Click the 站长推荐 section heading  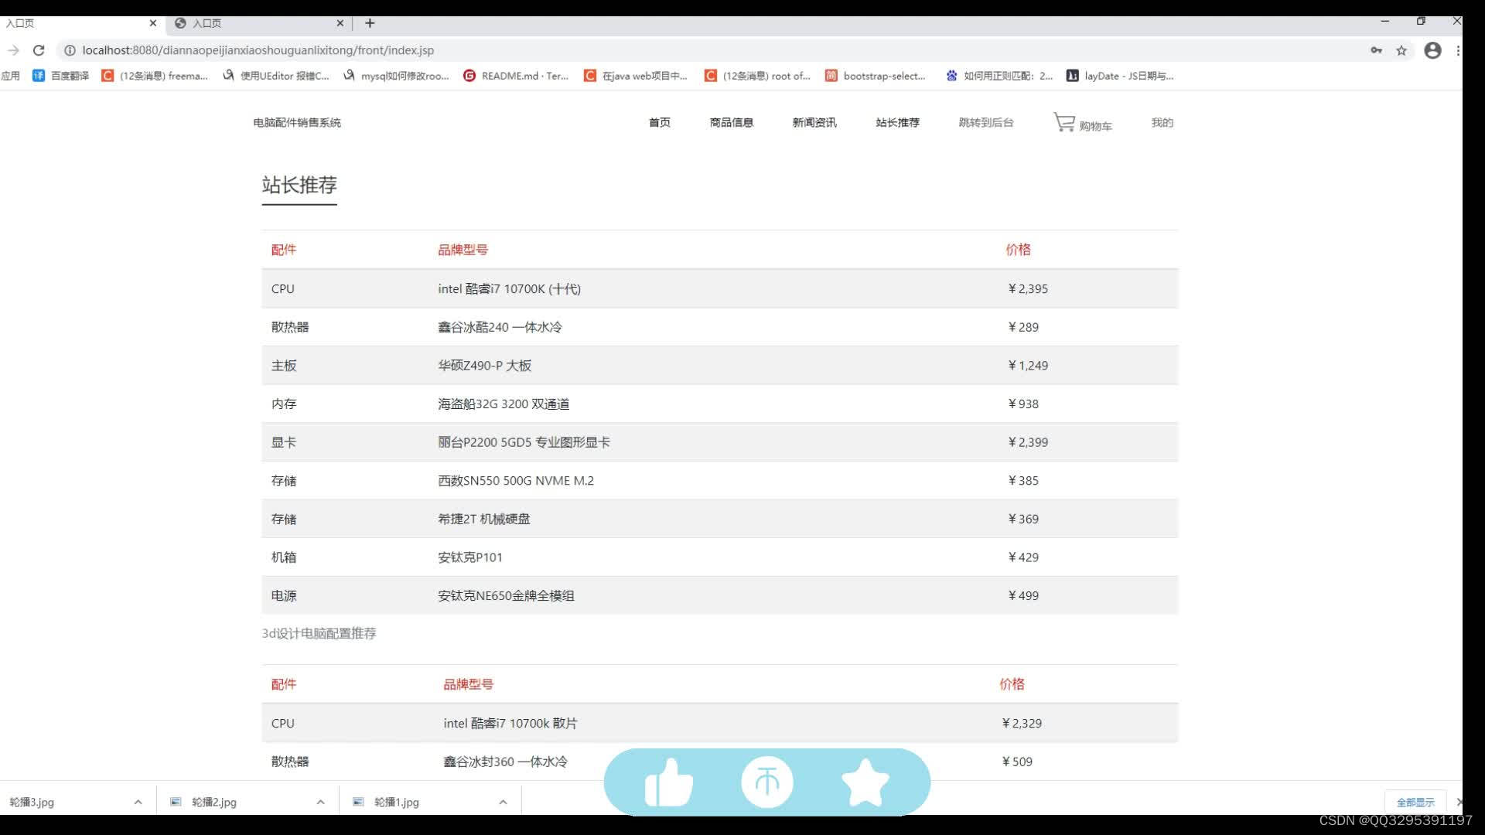point(299,186)
